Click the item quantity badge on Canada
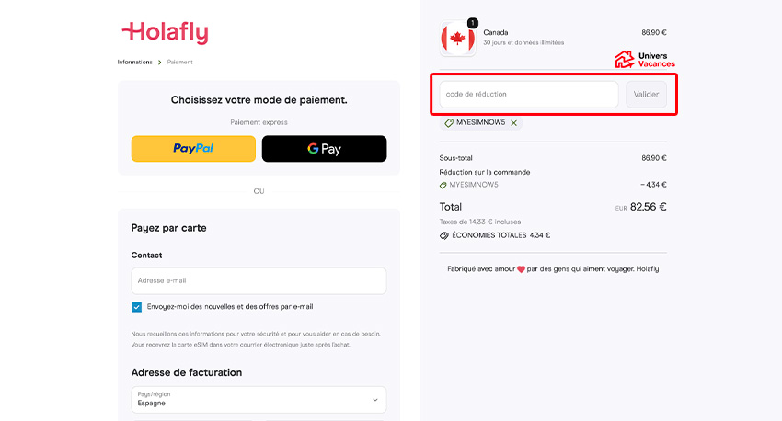The image size is (782, 421). coord(473,23)
